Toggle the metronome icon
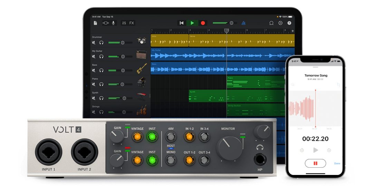 pos(243,23)
